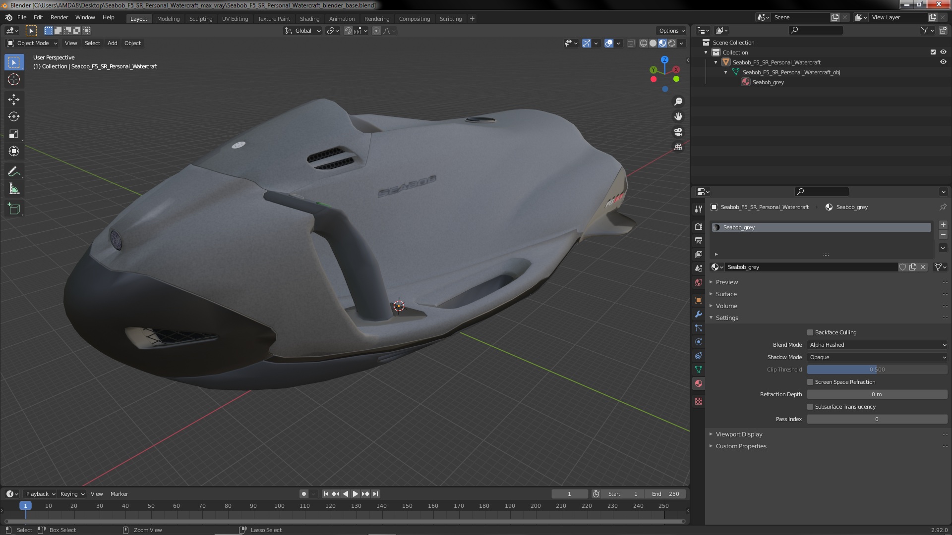The height and width of the screenshot is (535, 952).
Task: Open Object properties tab
Action: (x=699, y=300)
